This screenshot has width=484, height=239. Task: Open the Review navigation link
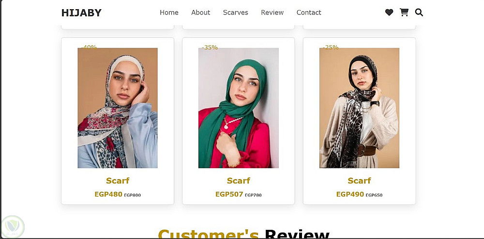(x=272, y=13)
